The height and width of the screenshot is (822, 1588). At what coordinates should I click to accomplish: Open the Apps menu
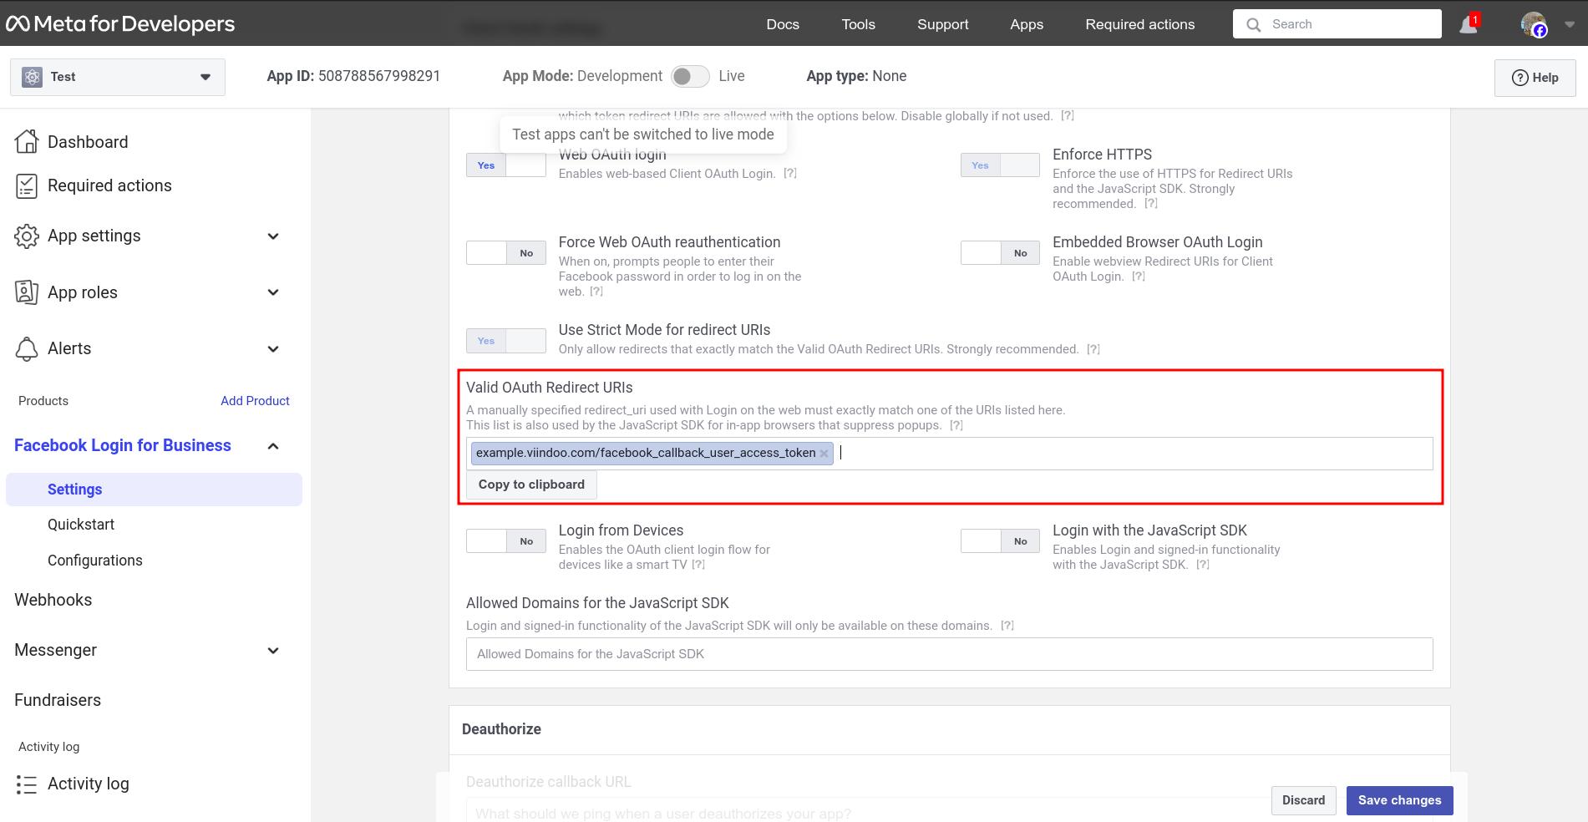pyautogui.click(x=1027, y=24)
